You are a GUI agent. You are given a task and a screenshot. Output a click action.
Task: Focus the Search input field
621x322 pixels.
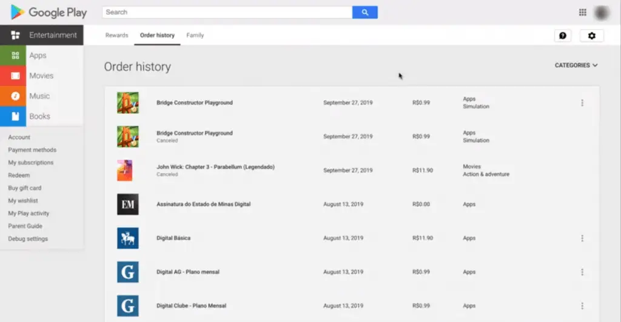point(227,12)
